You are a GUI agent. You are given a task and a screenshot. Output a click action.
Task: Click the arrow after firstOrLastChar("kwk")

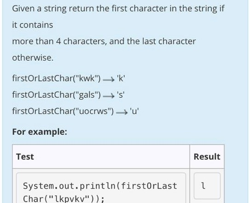(109, 79)
